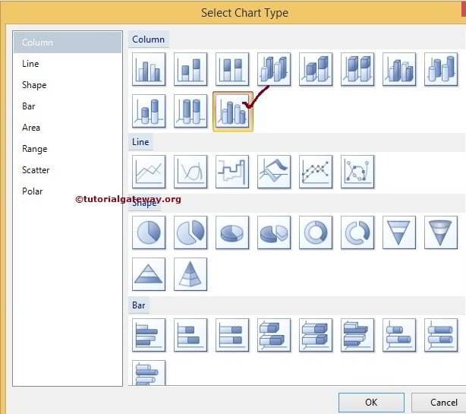Pick the Smooth Line with Markers icon

[x=357, y=172]
